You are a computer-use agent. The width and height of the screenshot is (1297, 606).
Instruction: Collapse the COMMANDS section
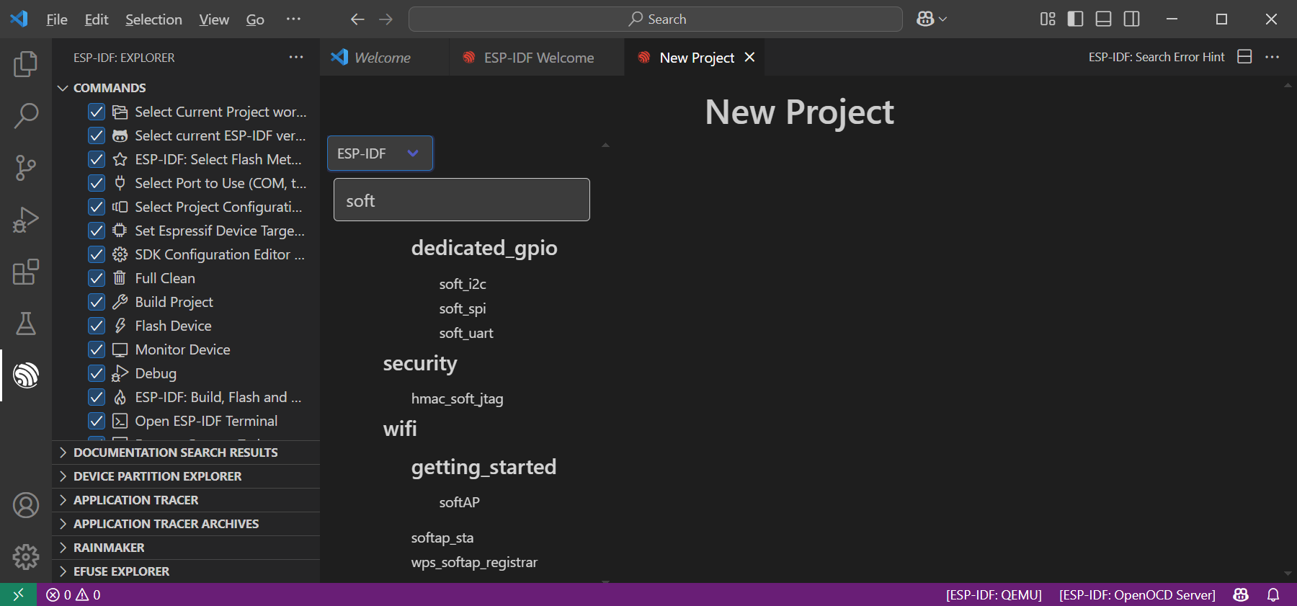point(186,88)
